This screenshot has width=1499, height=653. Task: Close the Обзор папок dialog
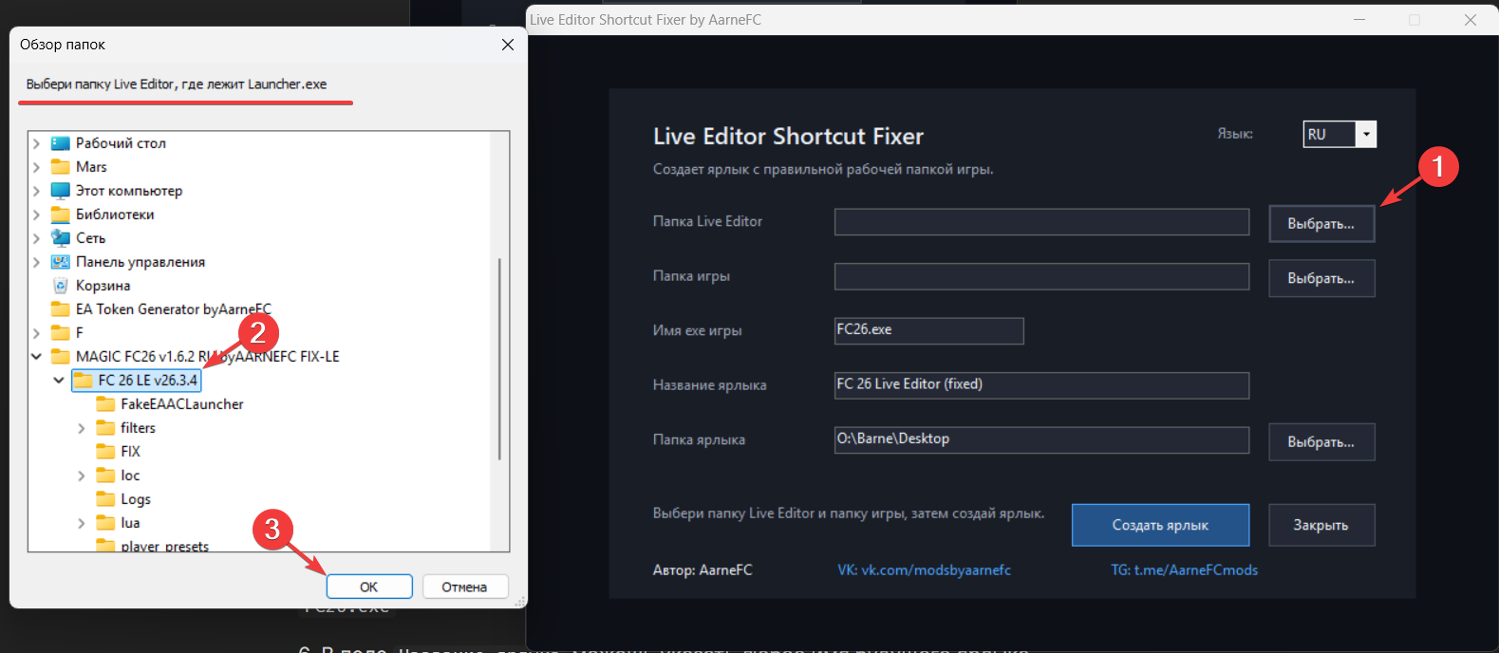coord(508,45)
